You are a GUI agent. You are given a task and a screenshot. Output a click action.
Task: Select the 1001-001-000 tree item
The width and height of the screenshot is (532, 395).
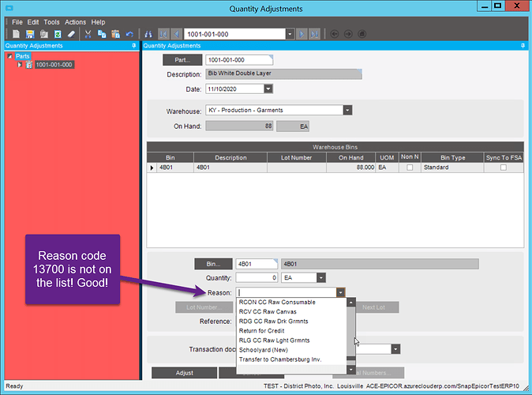pyautogui.click(x=54, y=65)
